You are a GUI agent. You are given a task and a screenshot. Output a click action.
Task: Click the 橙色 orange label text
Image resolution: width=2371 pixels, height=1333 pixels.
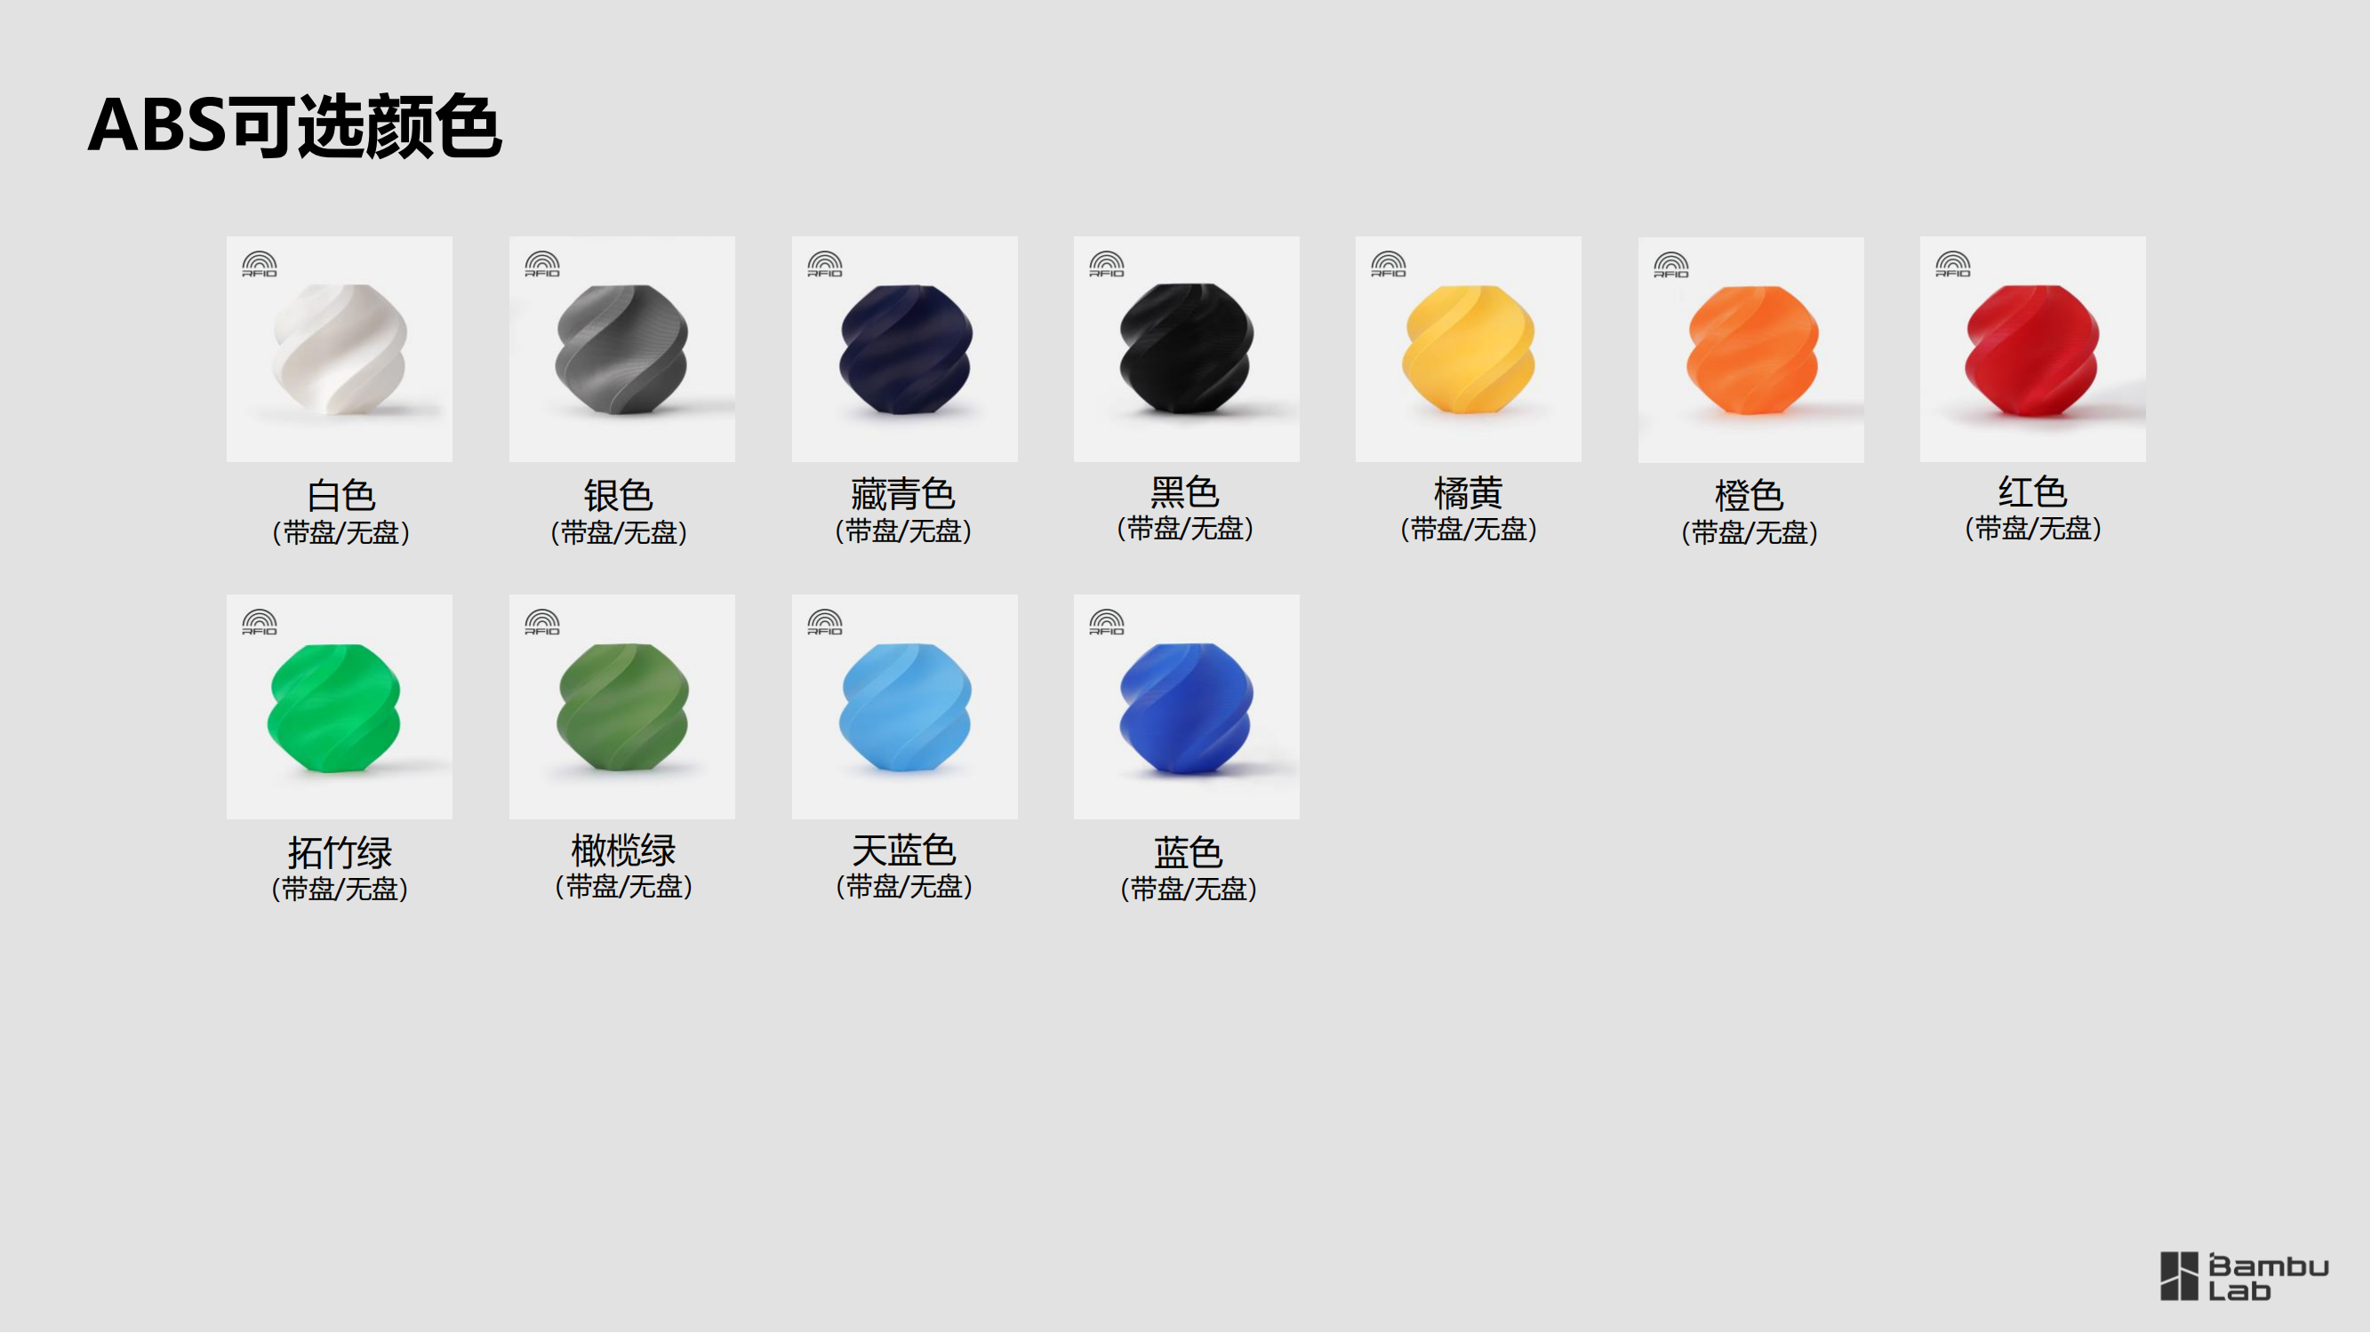click(1750, 496)
